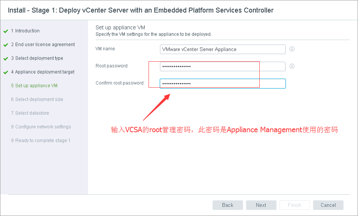Viewport: 358px width, 216px height.
Task: Select step 9 Ready to complete stage 1
Action: (x=41, y=141)
